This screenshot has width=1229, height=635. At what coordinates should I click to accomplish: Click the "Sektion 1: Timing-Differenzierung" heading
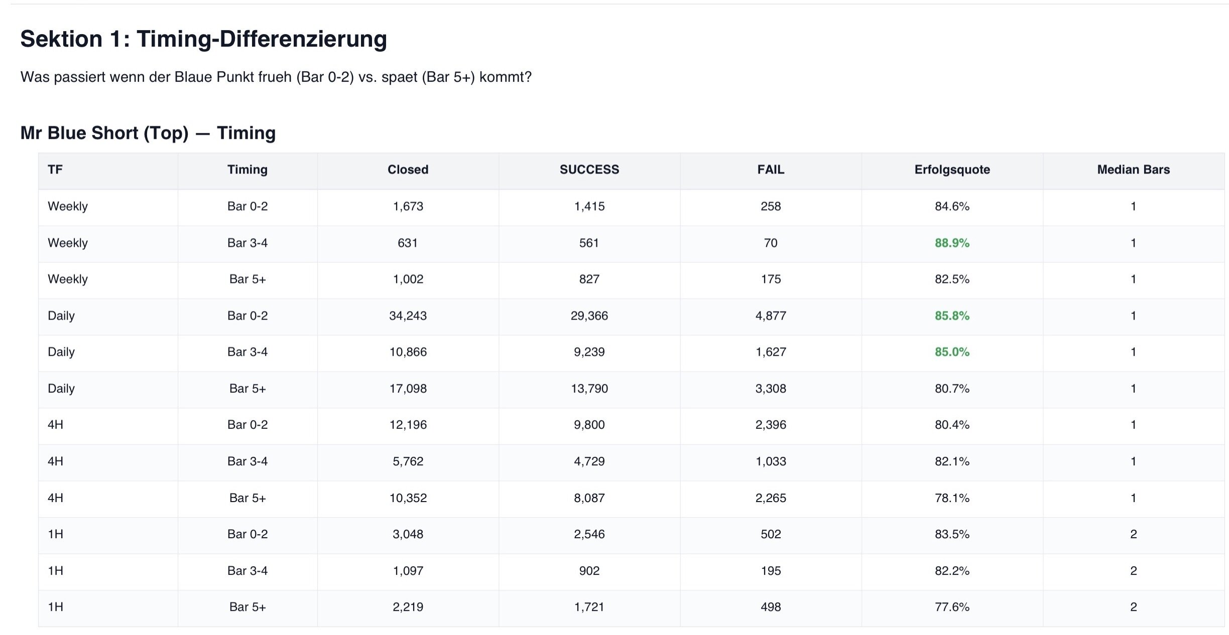(x=203, y=39)
